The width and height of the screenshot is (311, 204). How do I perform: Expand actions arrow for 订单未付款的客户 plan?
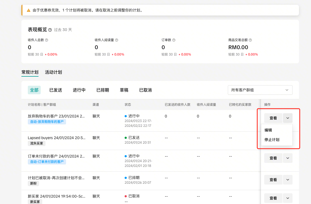click(x=288, y=158)
